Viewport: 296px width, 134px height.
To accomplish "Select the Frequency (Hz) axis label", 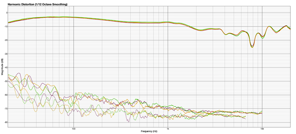I will [149, 131].
